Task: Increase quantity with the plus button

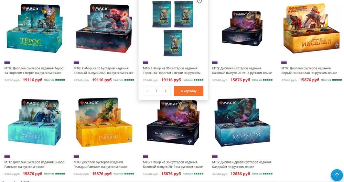Action: [166, 91]
